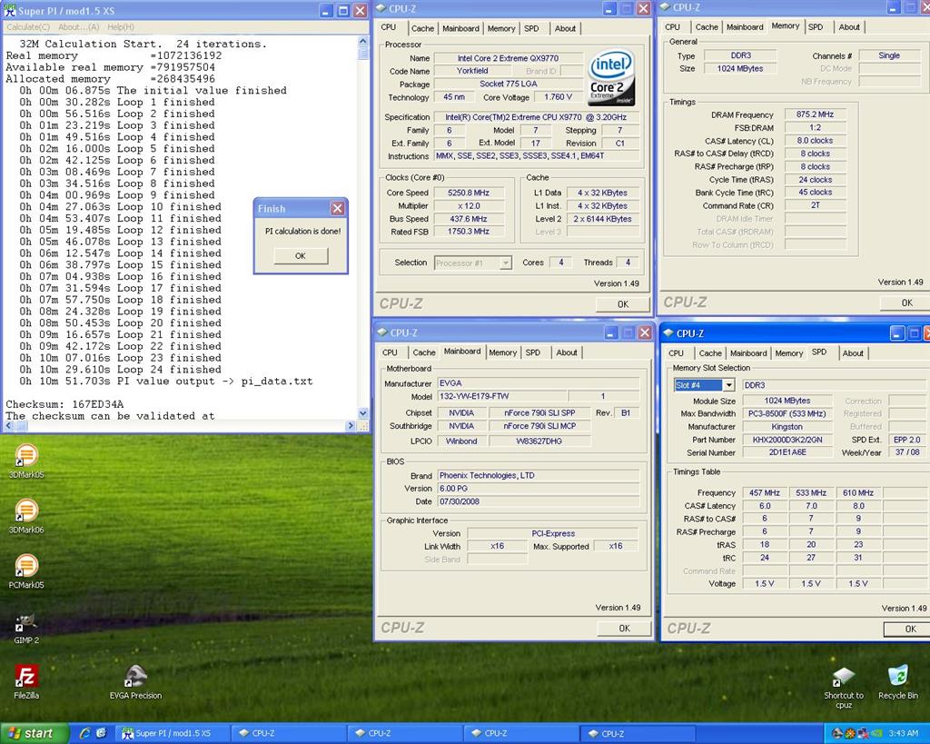This screenshot has height=744, width=930.
Task: Minimize the Super PI window
Action: pyautogui.click(x=326, y=11)
